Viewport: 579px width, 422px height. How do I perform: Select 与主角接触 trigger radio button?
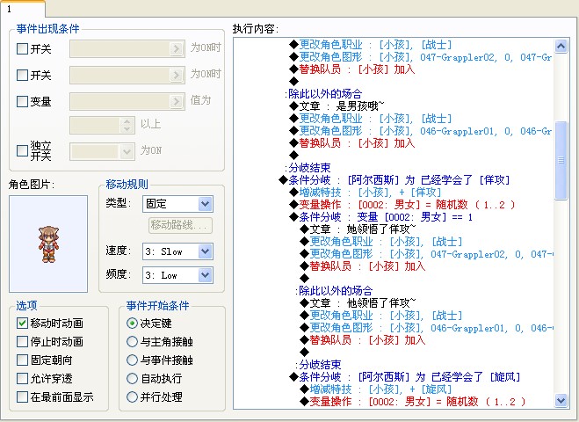132,341
